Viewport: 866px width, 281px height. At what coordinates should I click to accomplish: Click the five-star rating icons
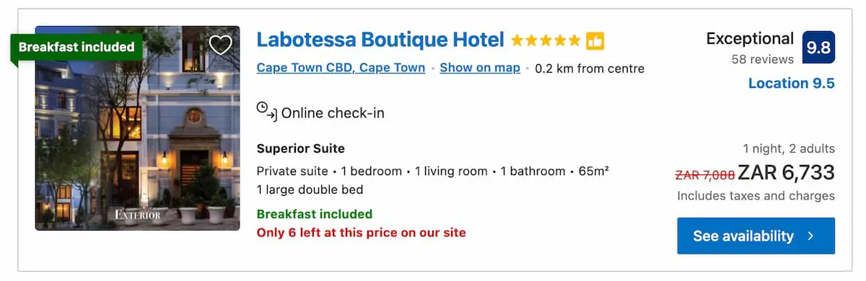click(546, 41)
